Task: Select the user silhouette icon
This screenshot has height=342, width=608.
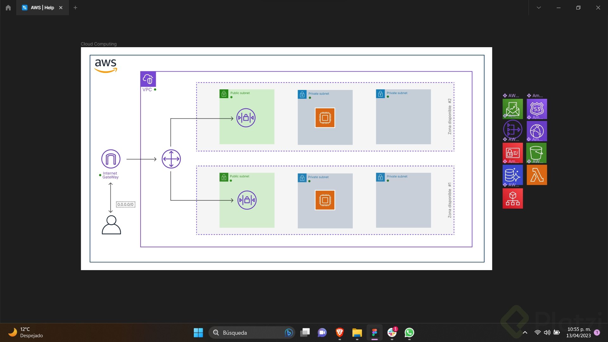Action: coord(111,225)
